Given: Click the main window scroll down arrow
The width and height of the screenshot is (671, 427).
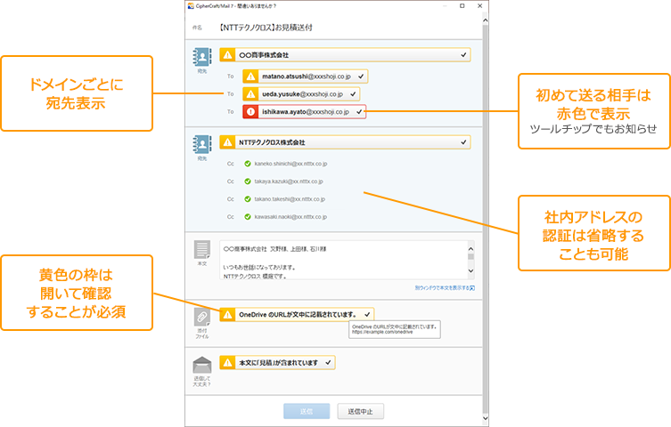Looking at the screenshot, I should pyautogui.click(x=485, y=418).
